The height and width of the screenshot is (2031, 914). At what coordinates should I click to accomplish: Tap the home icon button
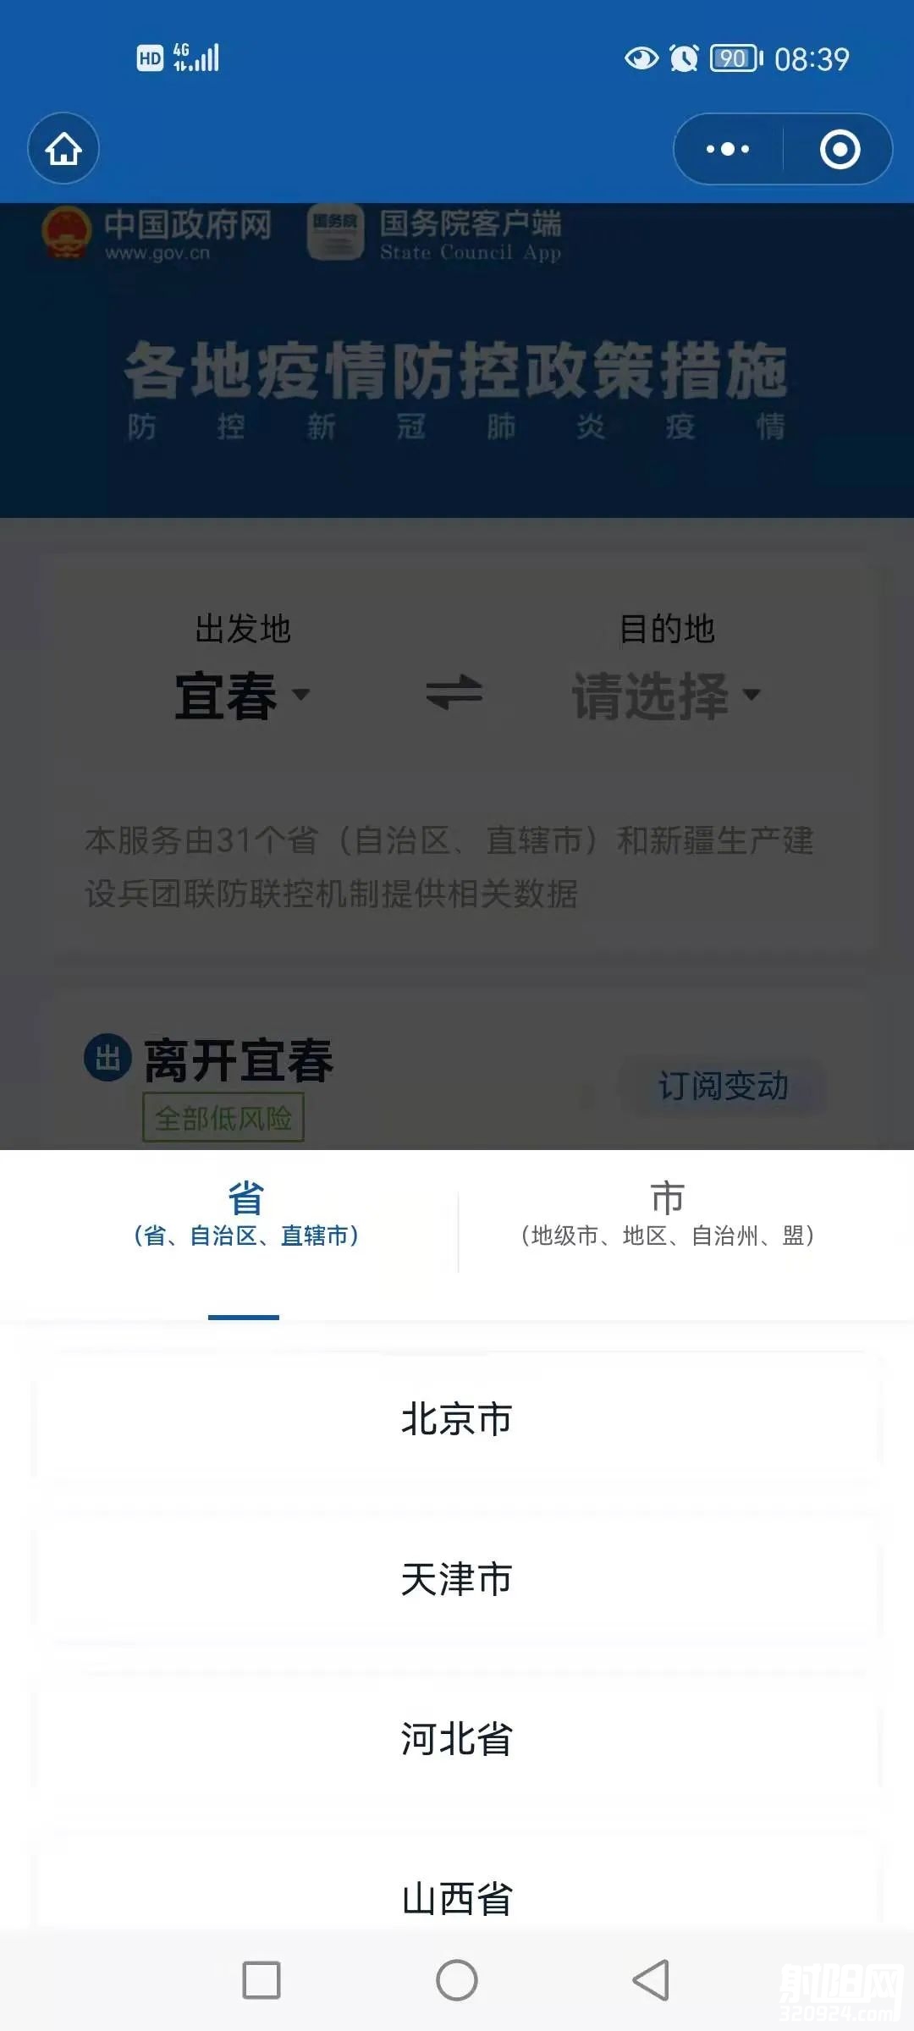click(x=63, y=149)
